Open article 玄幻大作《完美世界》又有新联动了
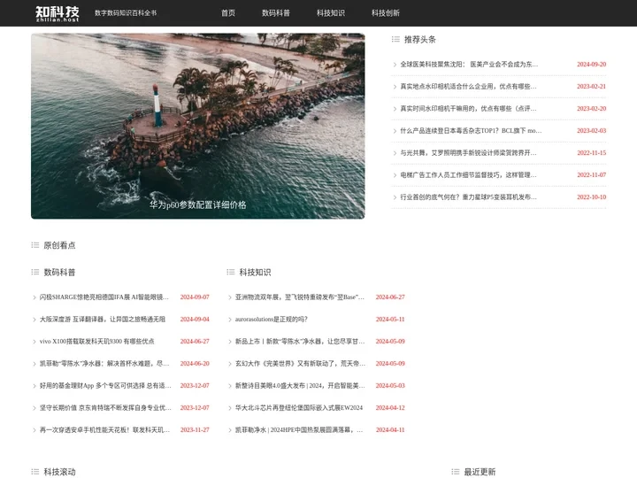This screenshot has width=637, height=478. pos(300,364)
